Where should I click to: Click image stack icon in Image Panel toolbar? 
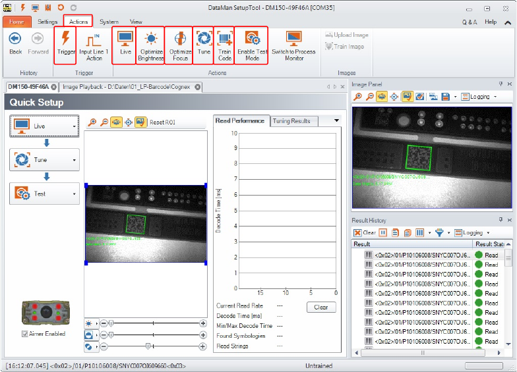(433, 97)
